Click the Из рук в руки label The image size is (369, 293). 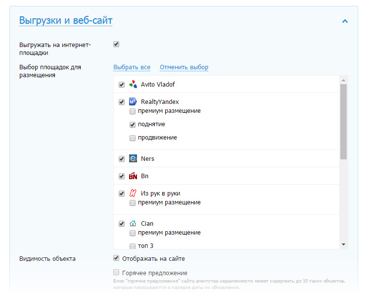160,194
